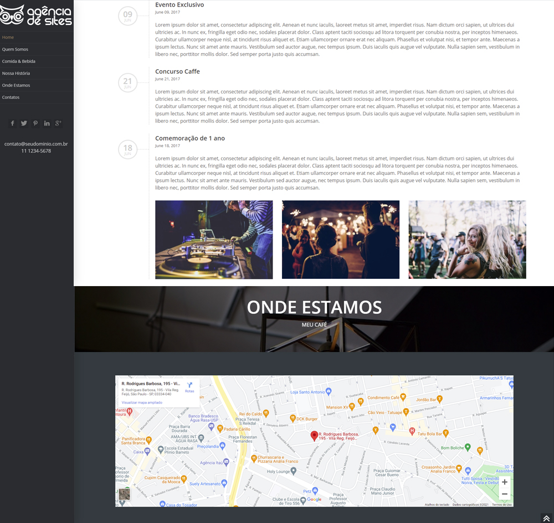Screen dimensions: 554x523
Task: Click the Rotas directions icon on map
Action: pyautogui.click(x=189, y=386)
